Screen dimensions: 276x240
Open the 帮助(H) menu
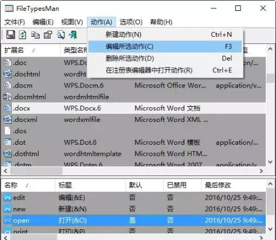[x=161, y=22]
